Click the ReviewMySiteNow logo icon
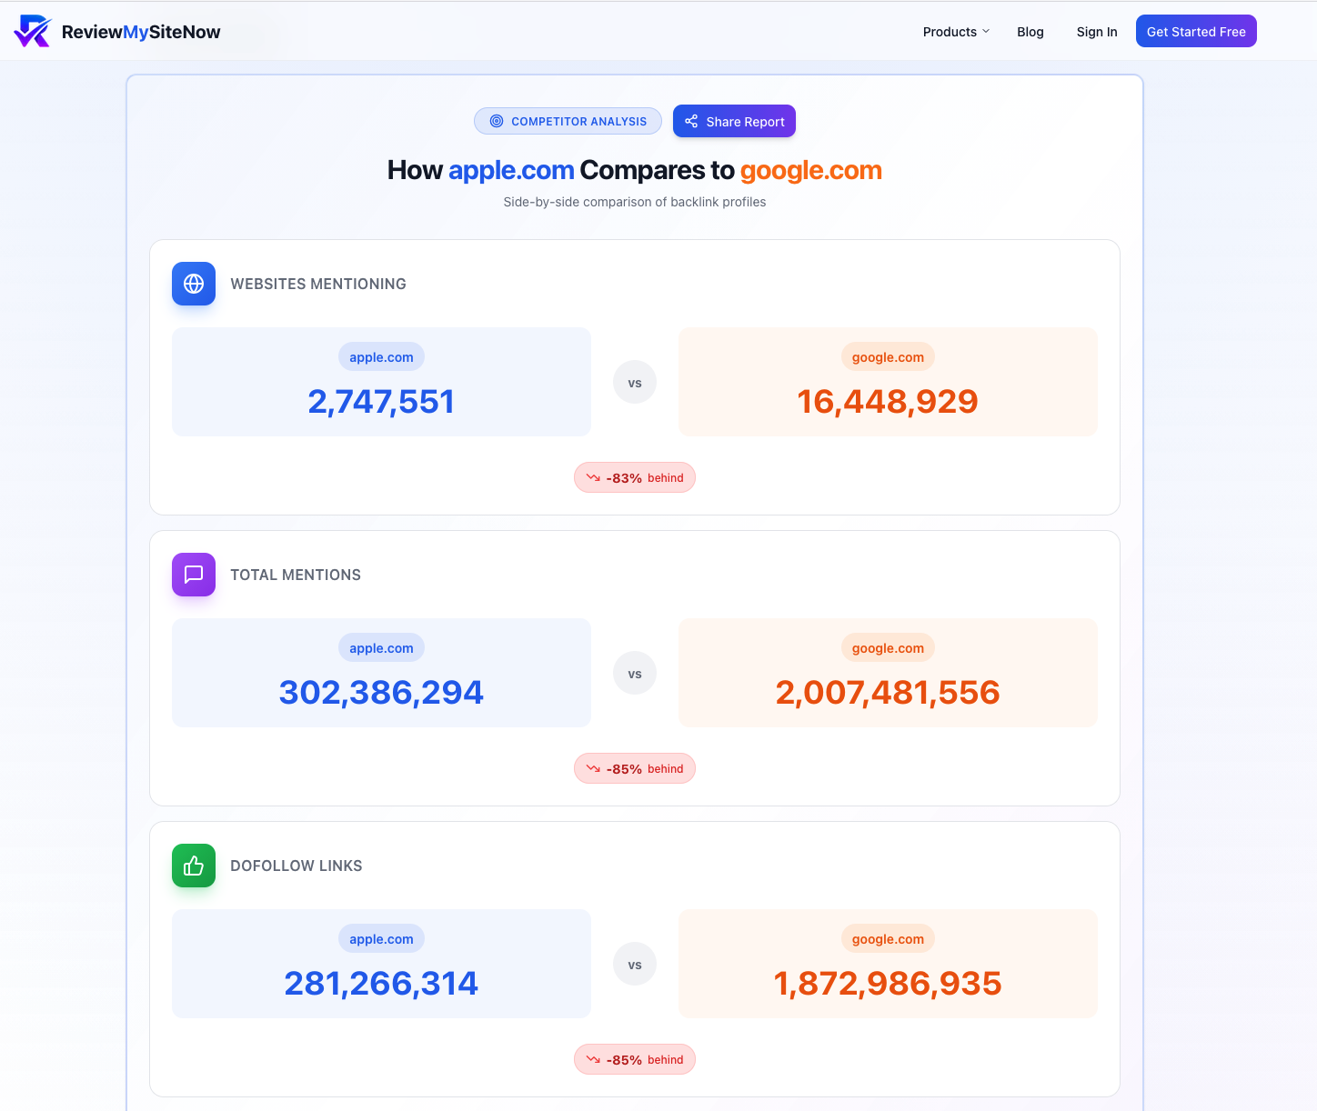The image size is (1317, 1111). (x=33, y=31)
